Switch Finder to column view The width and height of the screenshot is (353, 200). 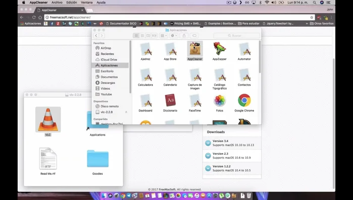click(x=148, y=35)
